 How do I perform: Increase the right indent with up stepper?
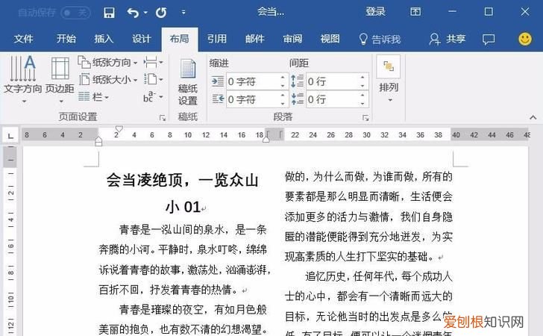coord(283,96)
